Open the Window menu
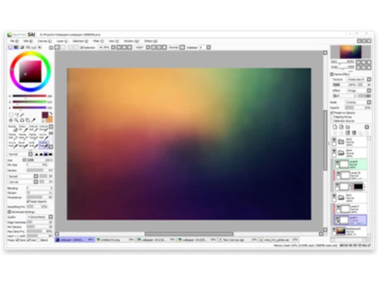This screenshot has width=379, height=284. 131,41
